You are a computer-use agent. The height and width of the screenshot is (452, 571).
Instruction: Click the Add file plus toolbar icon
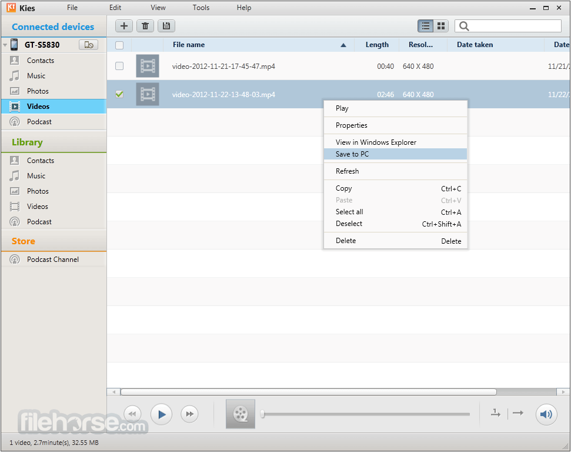point(124,26)
